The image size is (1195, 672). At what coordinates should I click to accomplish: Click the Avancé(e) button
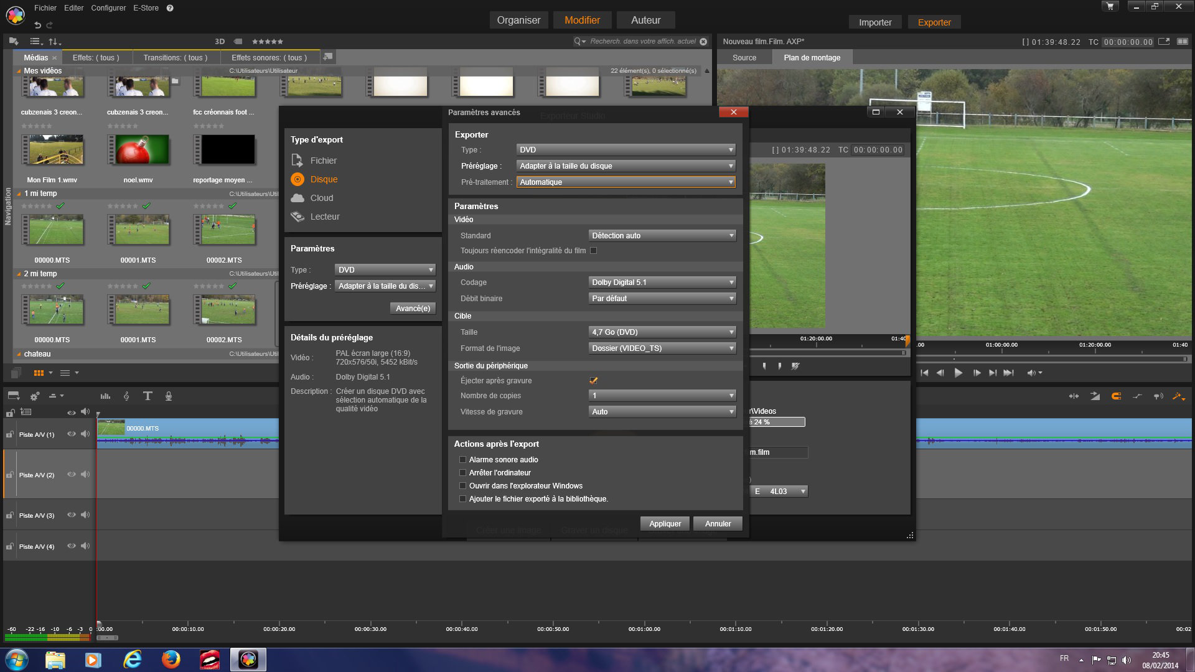[x=413, y=309]
